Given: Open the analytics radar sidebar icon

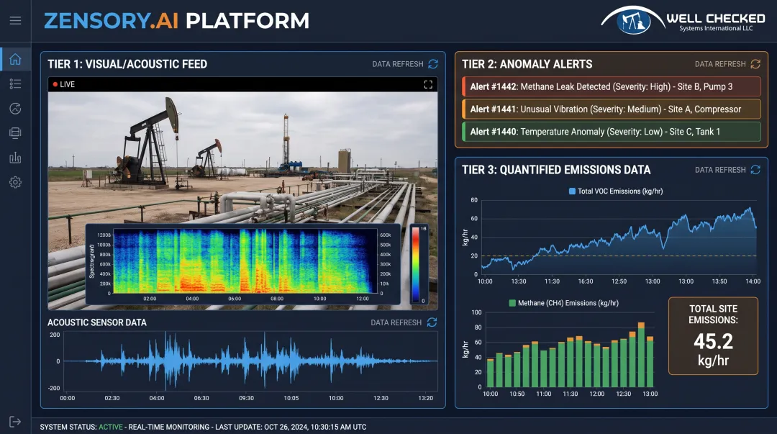Looking at the screenshot, I should click(15, 108).
